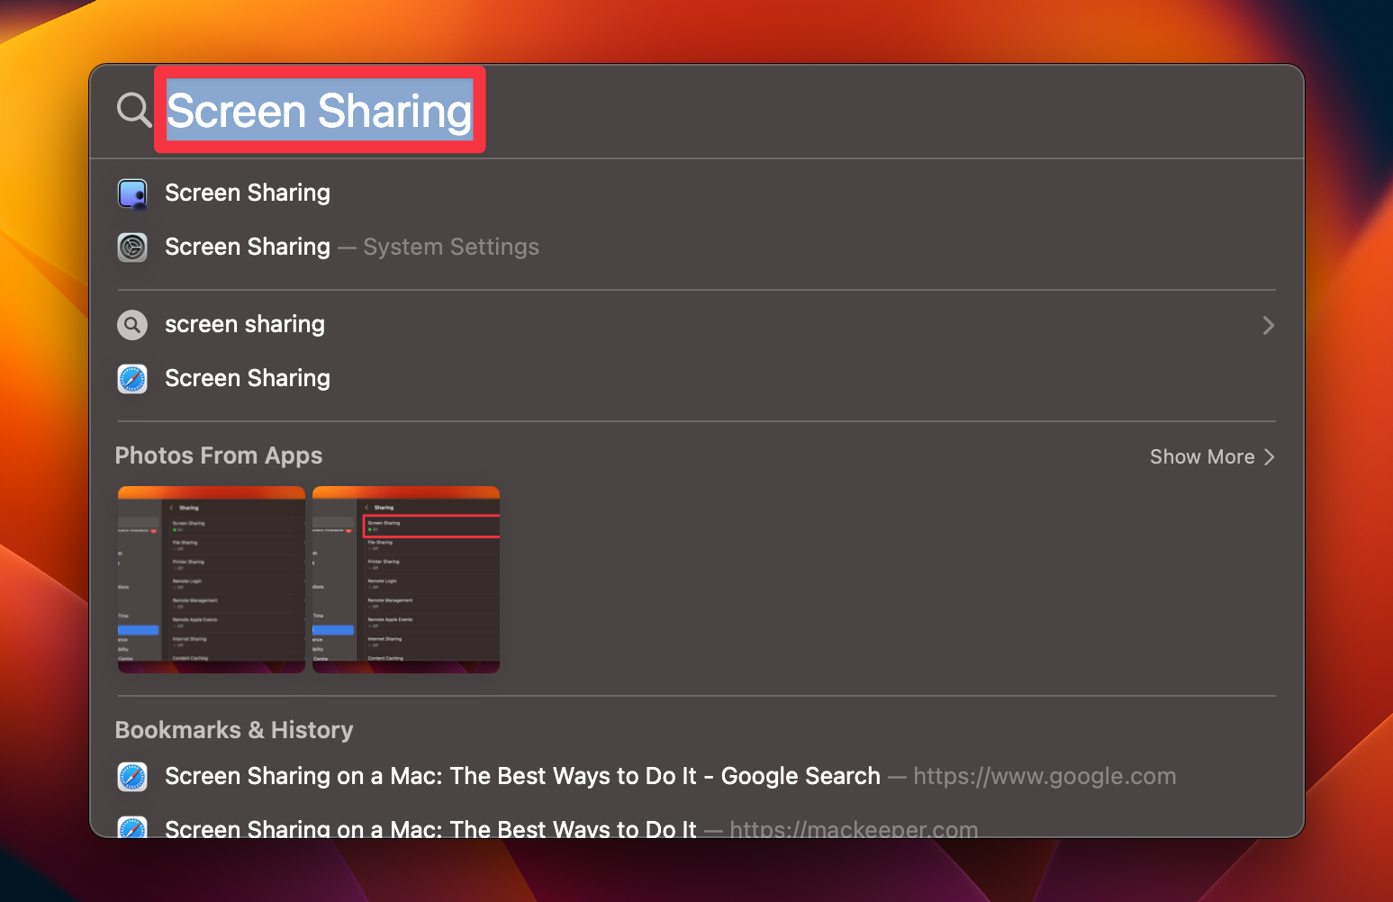Click the 'Photos From Apps' section header
The width and height of the screenshot is (1393, 902).
[x=218, y=456]
